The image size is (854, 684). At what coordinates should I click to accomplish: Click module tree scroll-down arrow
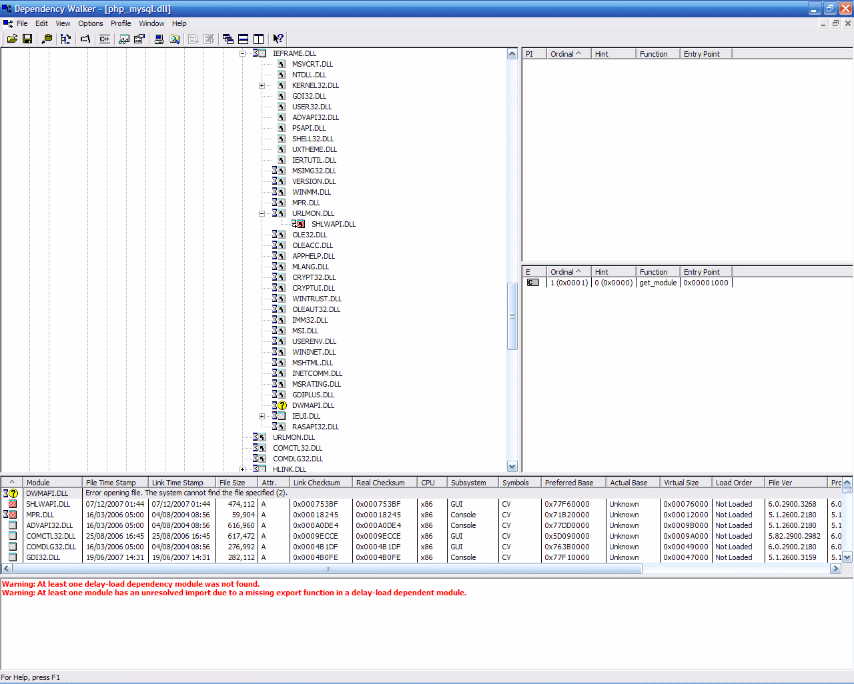(x=512, y=467)
